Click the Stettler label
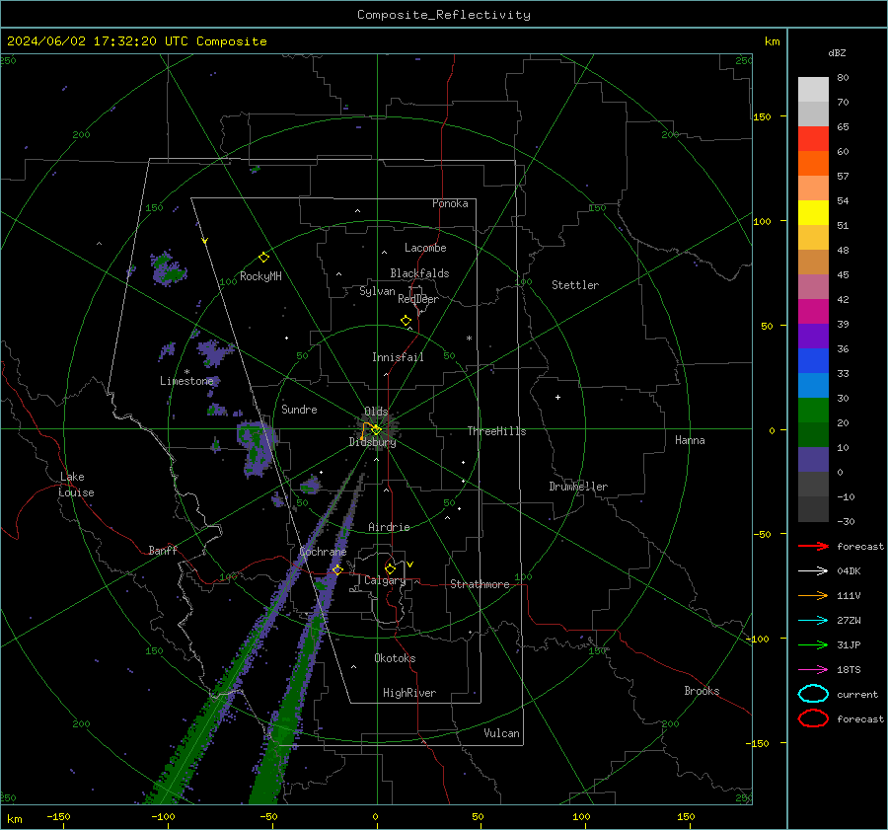888x830 pixels. tap(575, 285)
